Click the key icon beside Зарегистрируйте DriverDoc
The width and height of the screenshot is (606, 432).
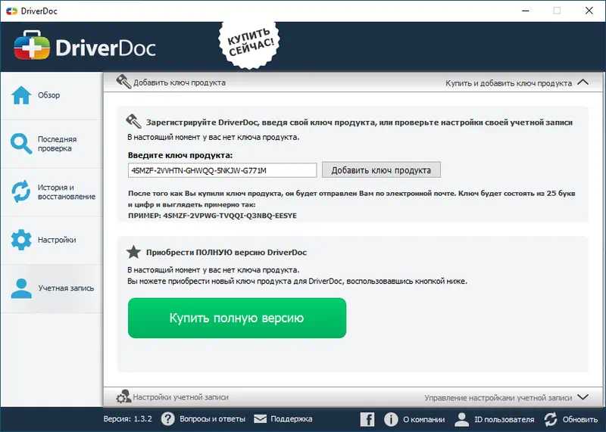point(134,122)
